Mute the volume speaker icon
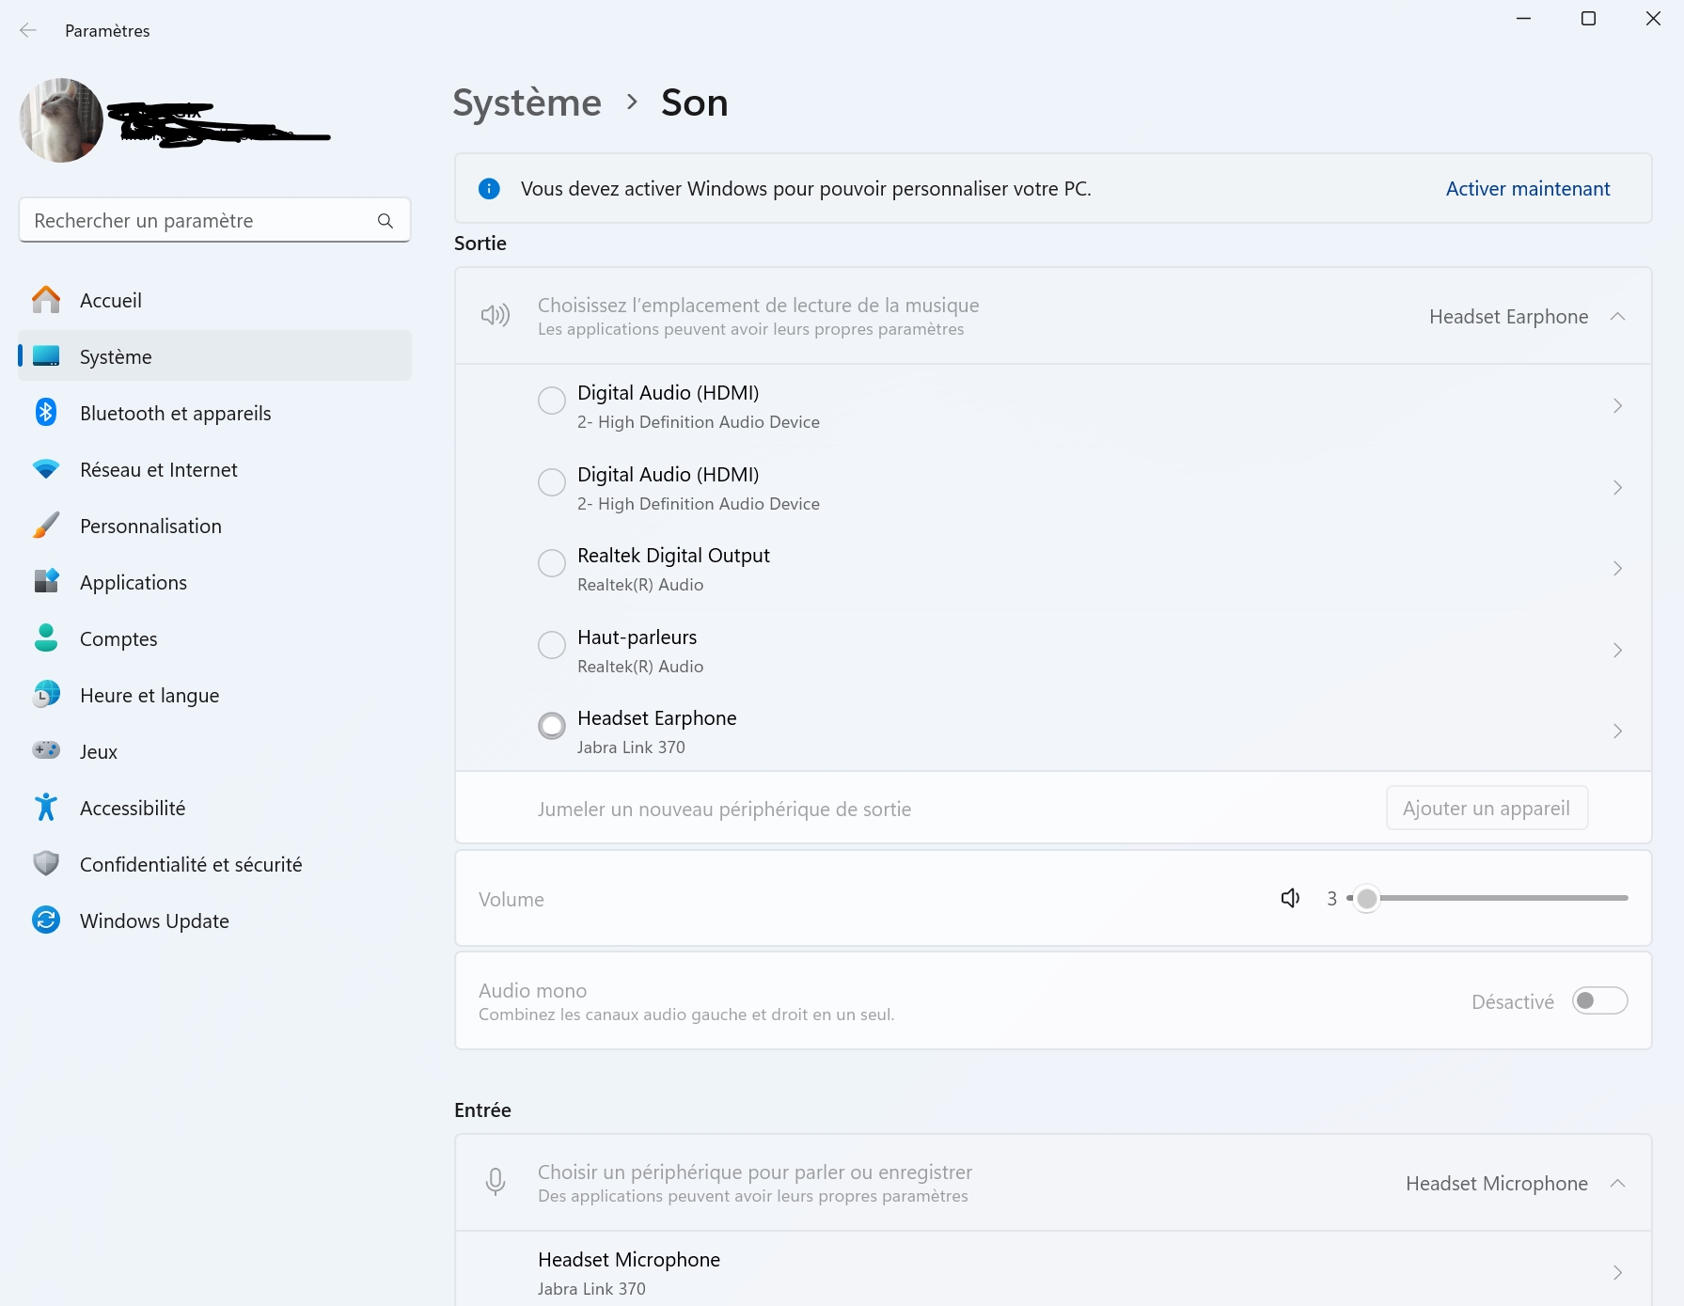Image resolution: width=1684 pixels, height=1306 pixels. tap(1290, 899)
